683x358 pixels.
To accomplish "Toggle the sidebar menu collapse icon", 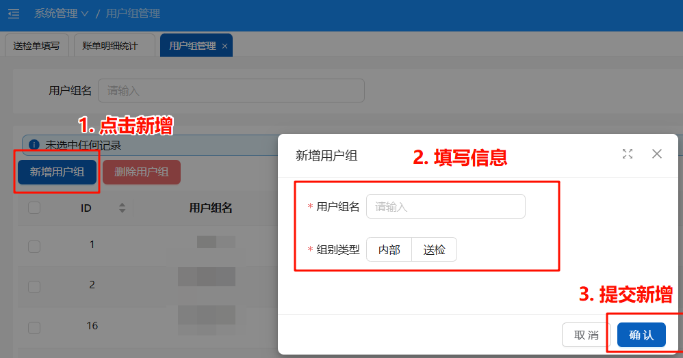I will (14, 14).
